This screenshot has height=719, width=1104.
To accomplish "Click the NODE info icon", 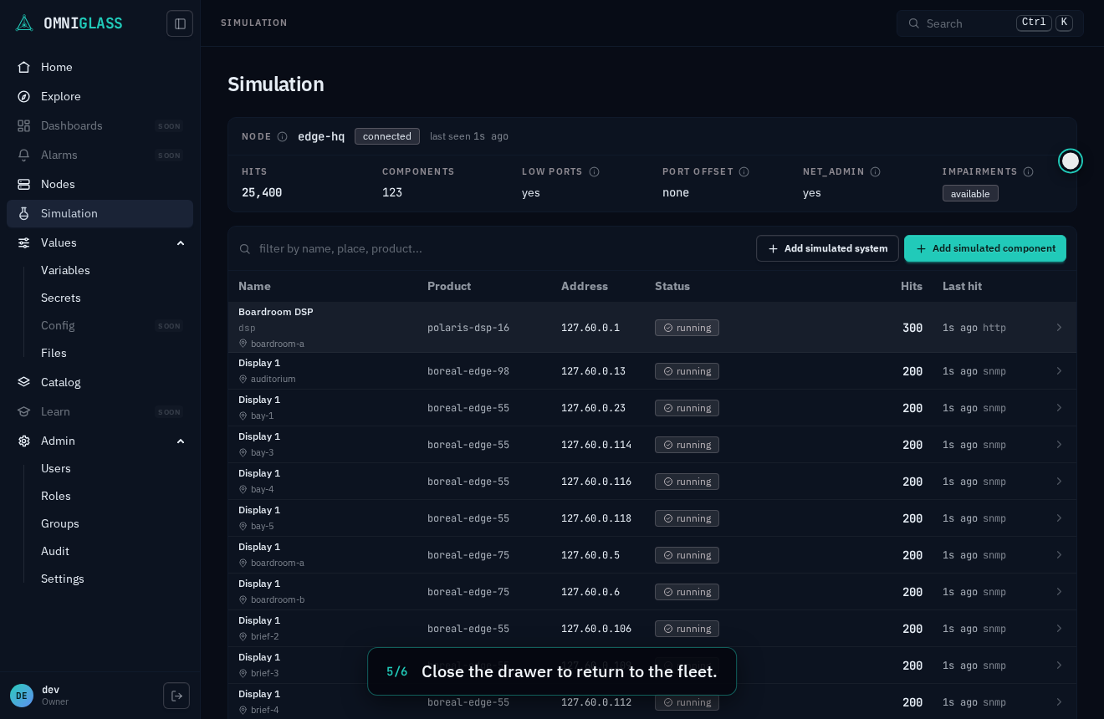I will [283, 136].
